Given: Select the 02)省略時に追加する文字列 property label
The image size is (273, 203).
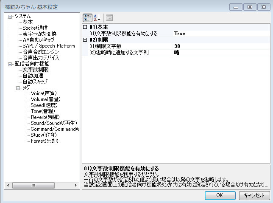Looking at the screenshot, I should click(119, 53).
